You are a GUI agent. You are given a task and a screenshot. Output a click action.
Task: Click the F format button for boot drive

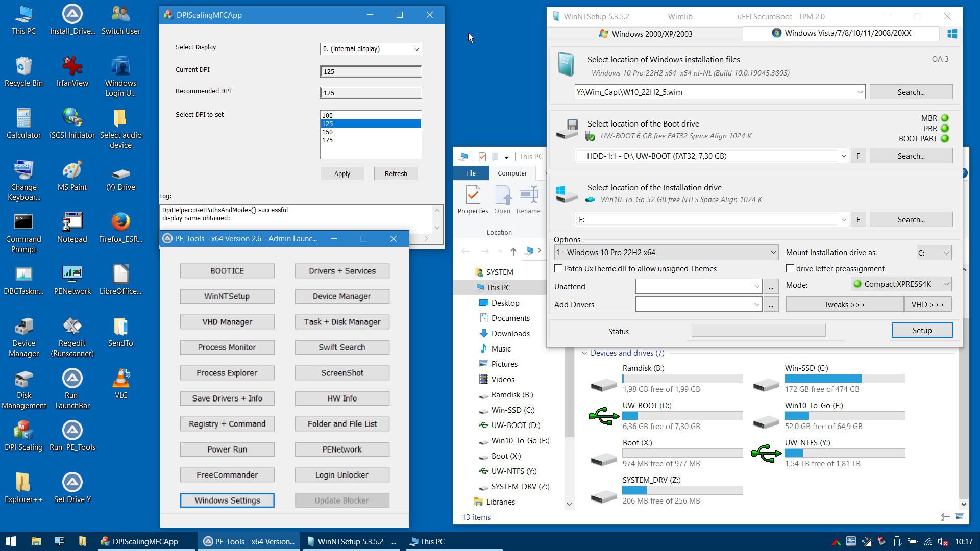(858, 156)
